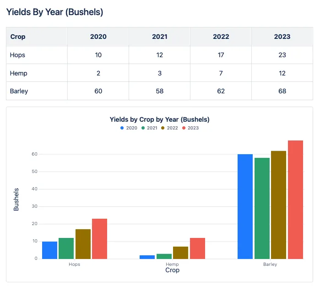The image size is (320, 291).
Task: Click the Barley row label cell
Action: pos(37,91)
